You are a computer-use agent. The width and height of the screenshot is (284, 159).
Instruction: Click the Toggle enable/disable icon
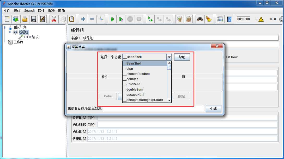click(x=101, y=19)
